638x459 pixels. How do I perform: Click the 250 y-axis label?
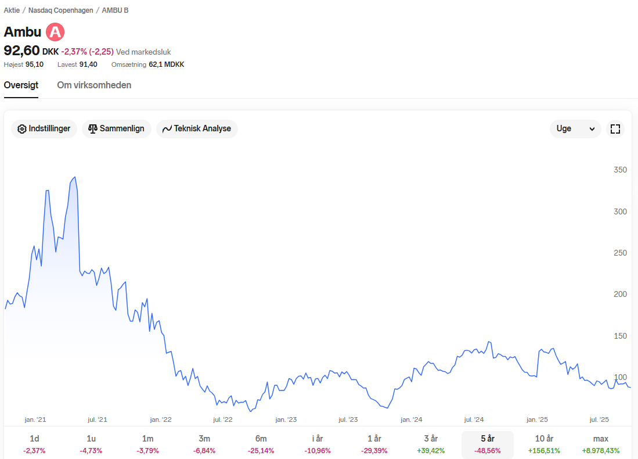pos(620,253)
